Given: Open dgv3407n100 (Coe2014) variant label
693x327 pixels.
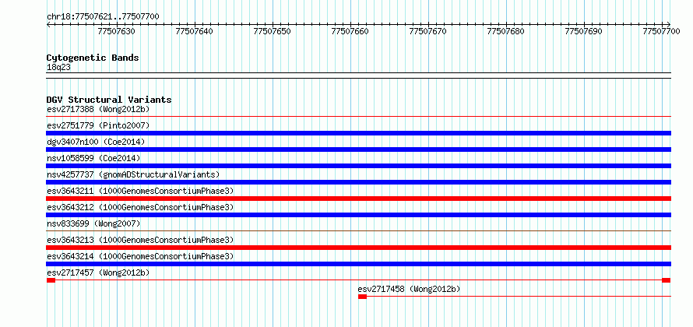Looking at the screenshot, I should [x=96, y=142].
